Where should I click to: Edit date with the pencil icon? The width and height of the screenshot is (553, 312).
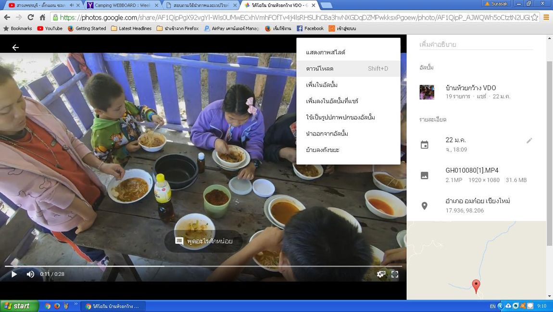[x=529, y=141]
